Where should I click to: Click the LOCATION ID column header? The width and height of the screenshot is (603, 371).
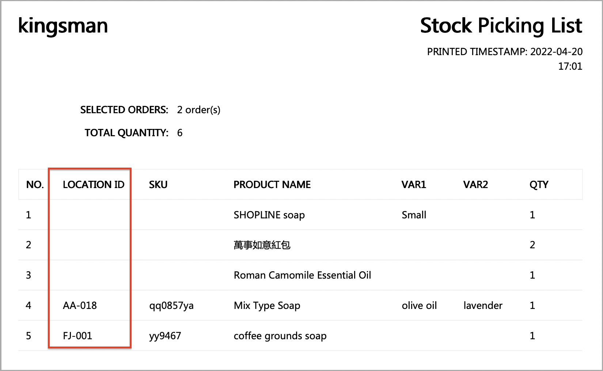tap(94, 185)
